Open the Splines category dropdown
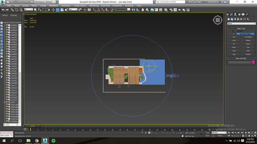Screen dimensions: 257x144 (x=241, y=24)
